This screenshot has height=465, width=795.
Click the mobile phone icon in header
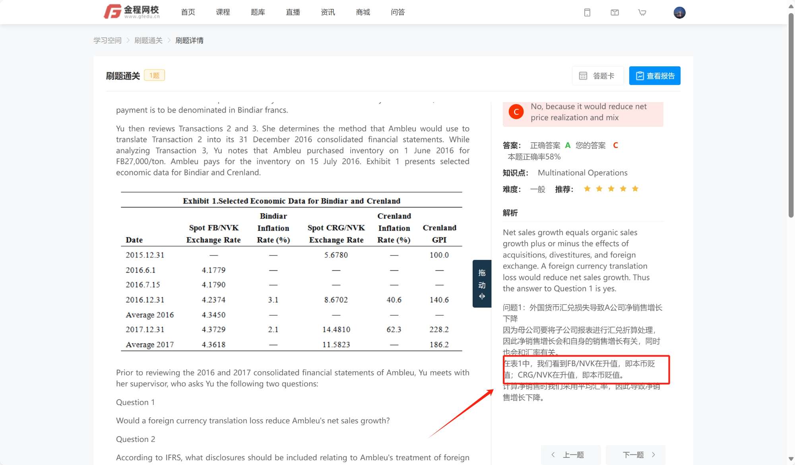click(x=587, y=13)
